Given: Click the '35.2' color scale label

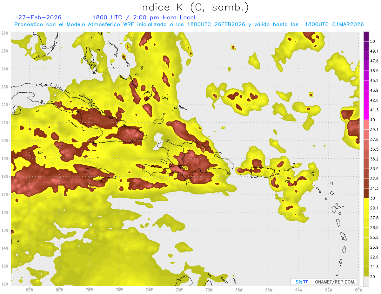Looking at the screenshot, I should [x=374, y=159].
